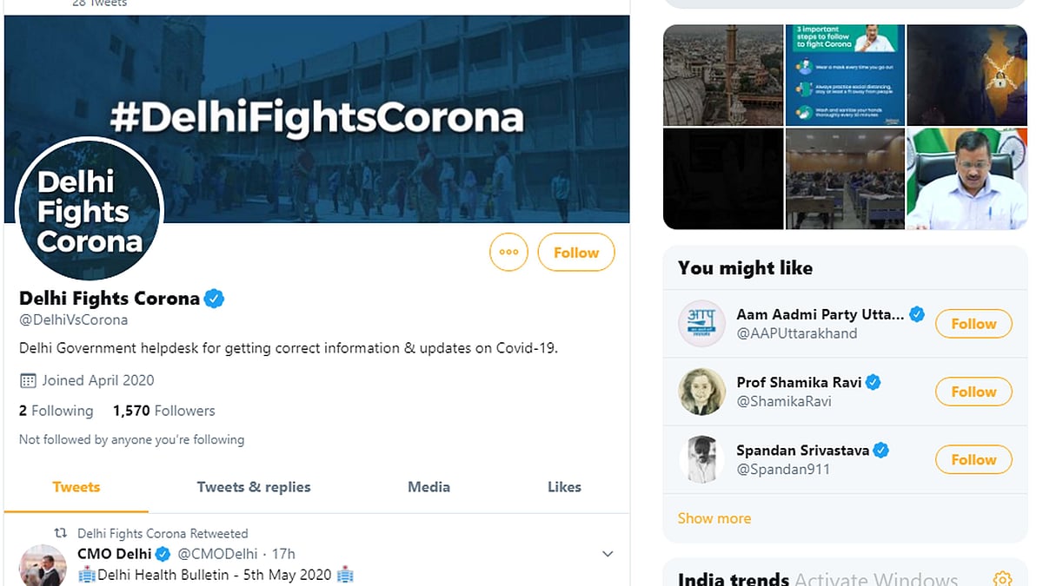The image size is (1043, 586).
Task: Click Spandan Srivastava's avatar
Action: [x=701, y=459]
